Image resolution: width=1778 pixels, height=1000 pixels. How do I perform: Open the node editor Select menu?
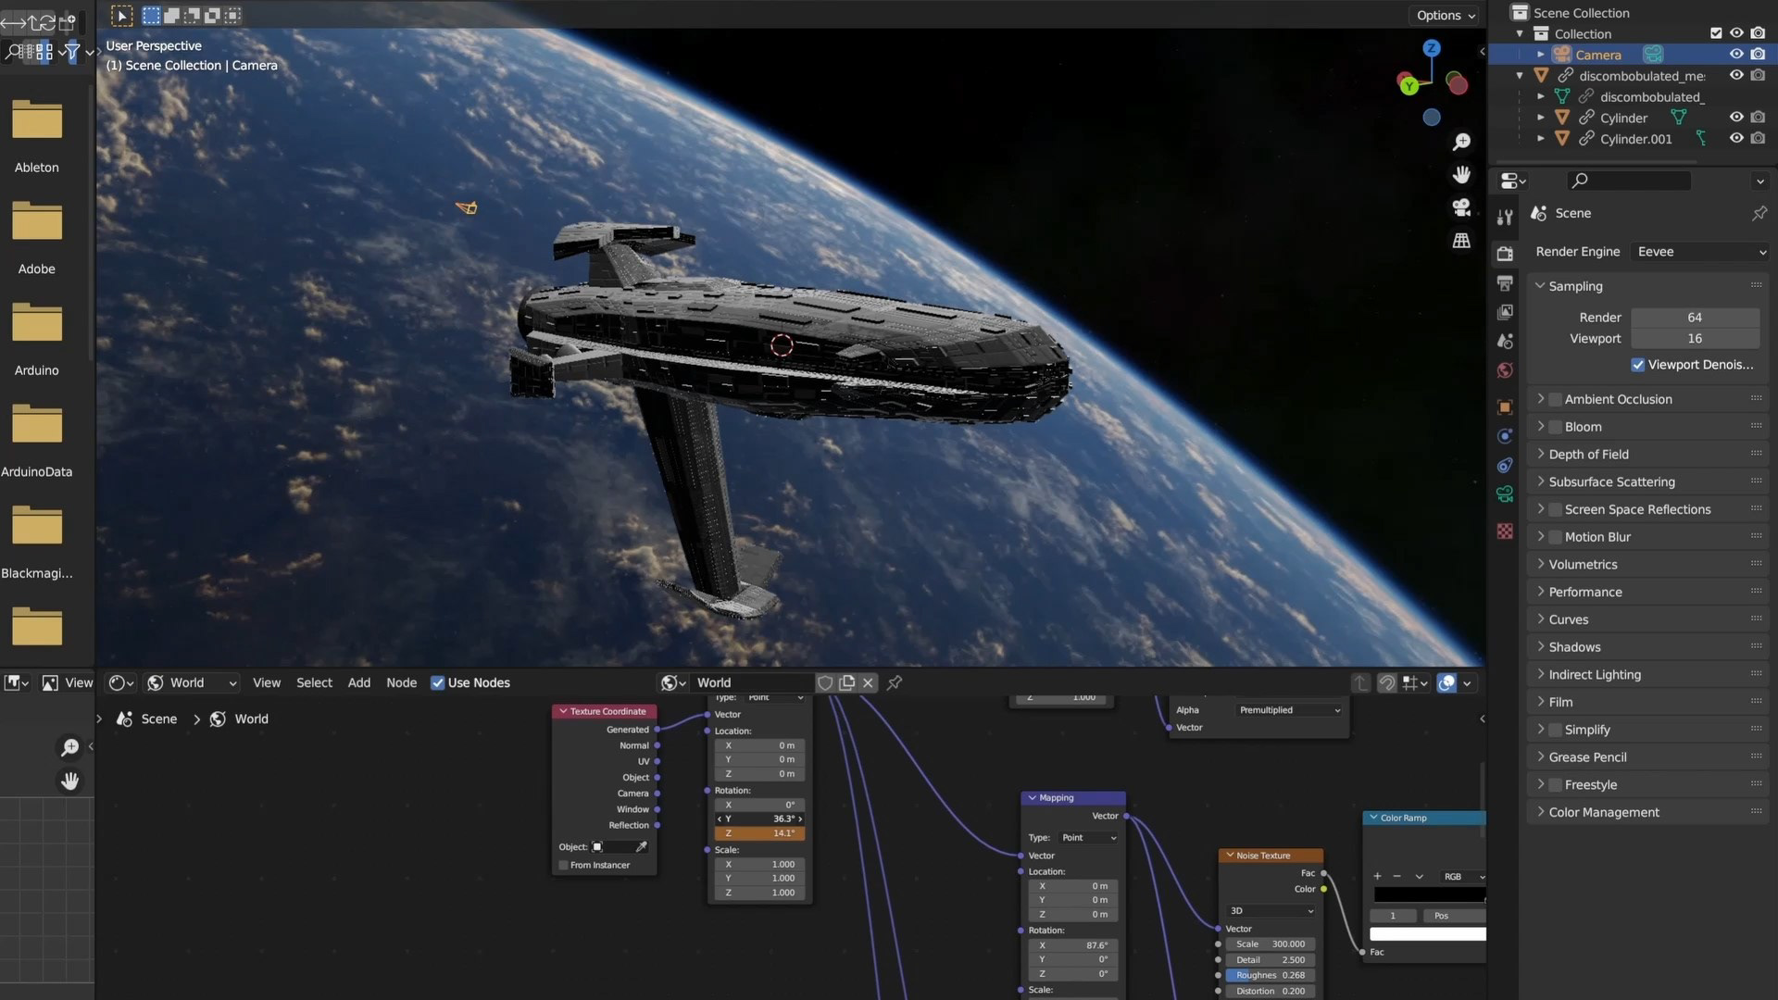[314, 682]
